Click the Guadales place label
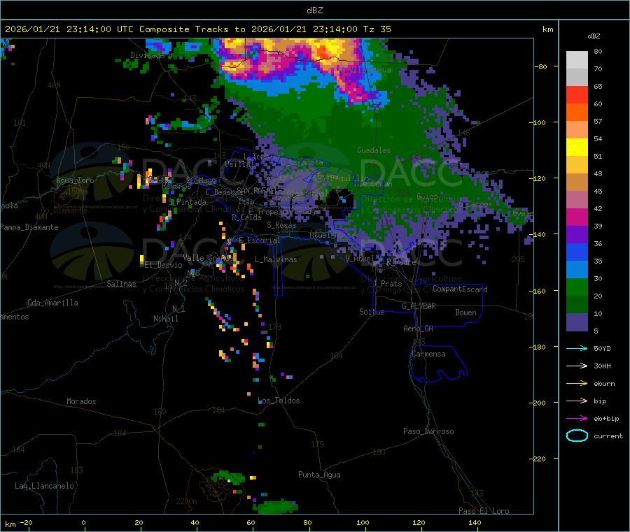 click(374, 150)
